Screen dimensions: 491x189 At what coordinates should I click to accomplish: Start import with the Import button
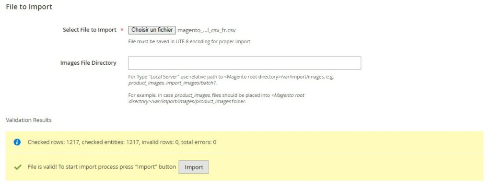(x=194, y=167)
